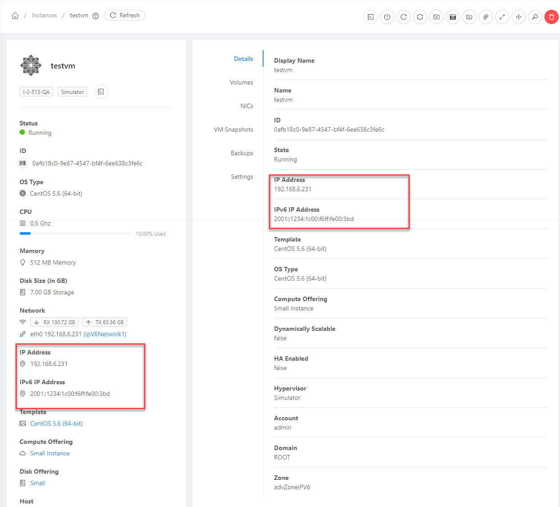The image size is (560, 507).
Task: Open the Small disk offering link
Action: [x=38, y=483]
